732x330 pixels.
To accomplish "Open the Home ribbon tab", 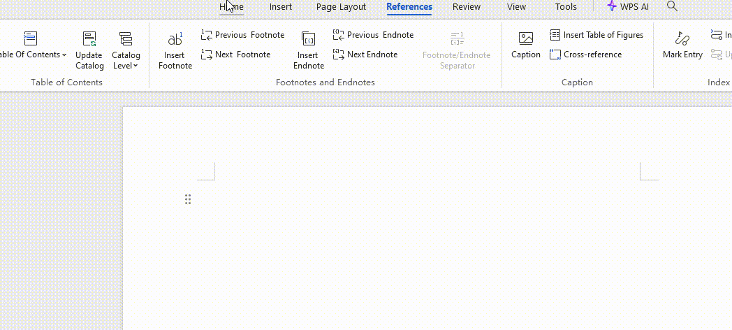I will tap(232, 6).
